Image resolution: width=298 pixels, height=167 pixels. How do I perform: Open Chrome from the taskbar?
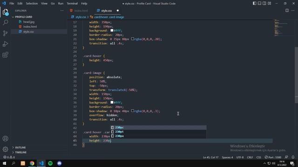click(32, 163)
